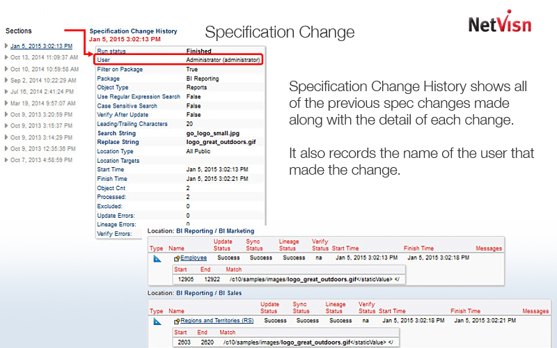Click the Package value BI Reporting
Screen dimensions: 557x348
click(203, 79)
